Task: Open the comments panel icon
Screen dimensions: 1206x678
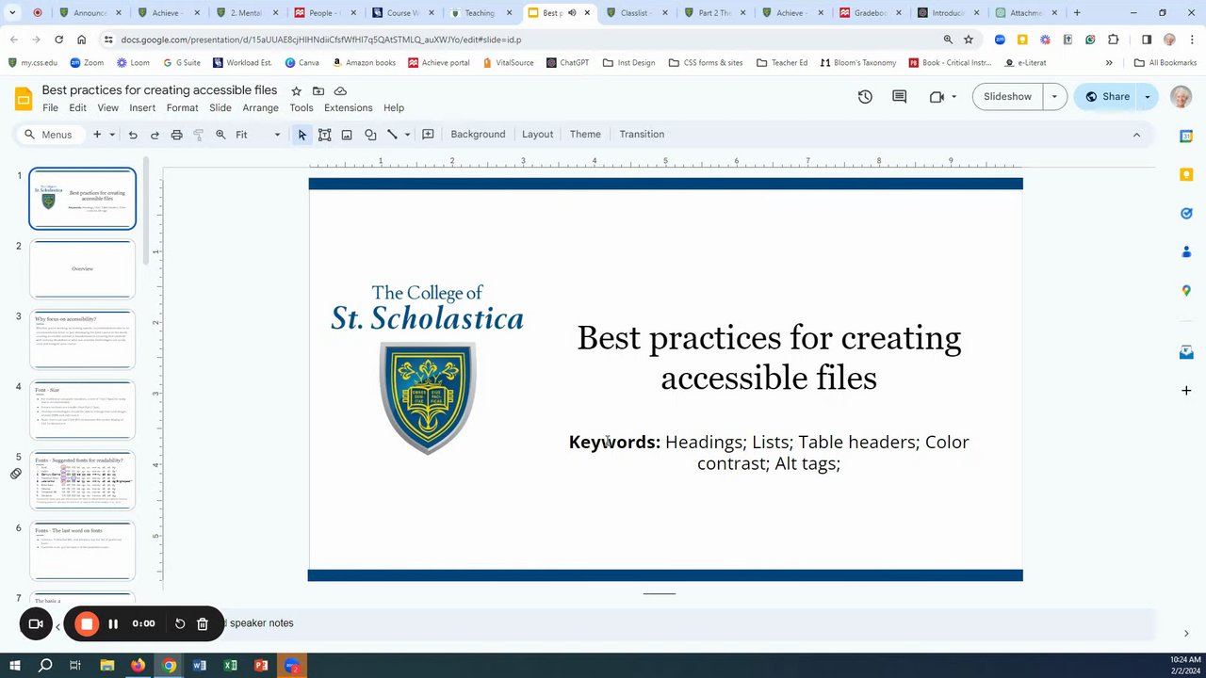Action: [x=899, y=96]
